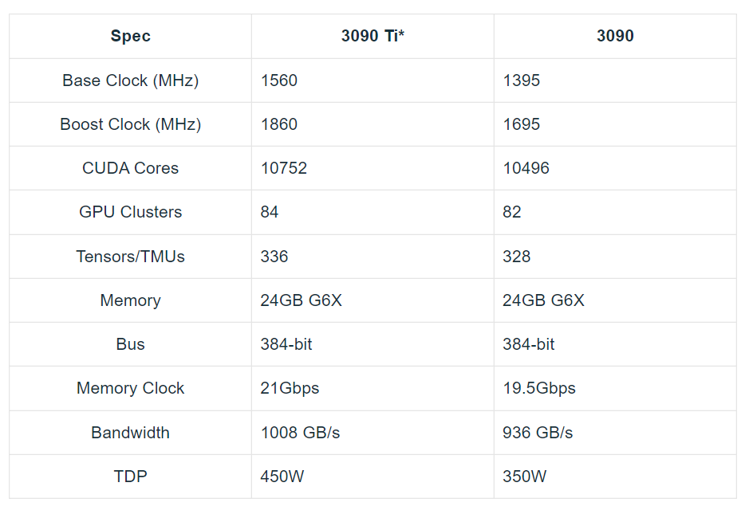Click the 3090 Ti* column header

(373, 36)
